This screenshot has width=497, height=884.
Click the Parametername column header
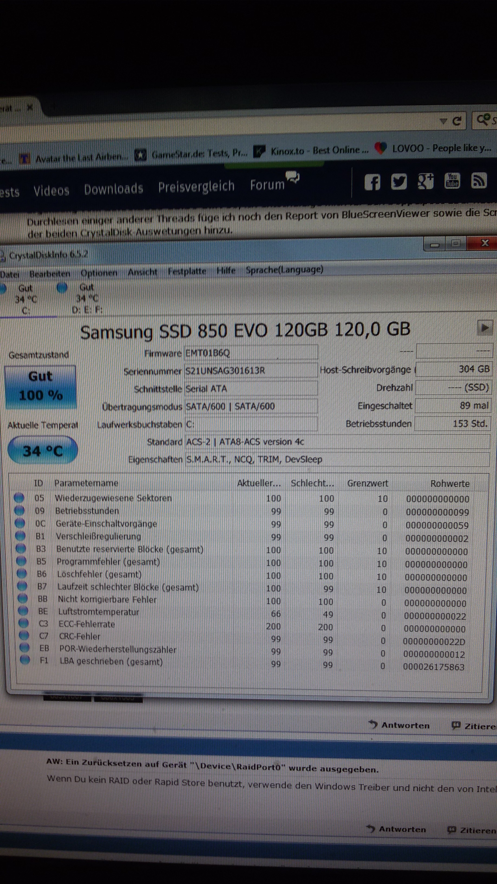[86, 483]
